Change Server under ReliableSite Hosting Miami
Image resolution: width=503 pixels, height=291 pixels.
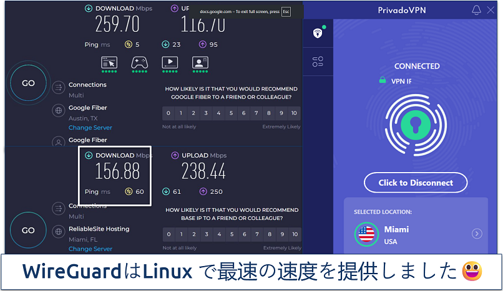click(x=90, y=249)
